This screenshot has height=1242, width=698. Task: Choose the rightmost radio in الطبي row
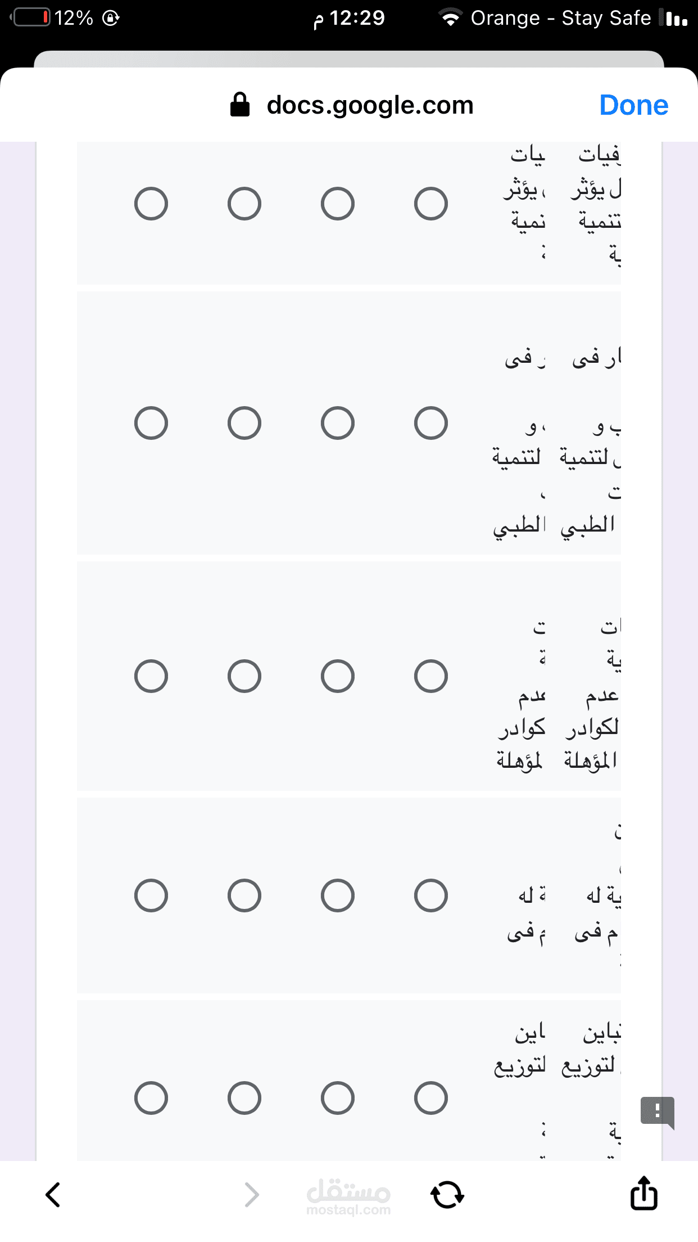pyautogui.click(x=431, y=423)
